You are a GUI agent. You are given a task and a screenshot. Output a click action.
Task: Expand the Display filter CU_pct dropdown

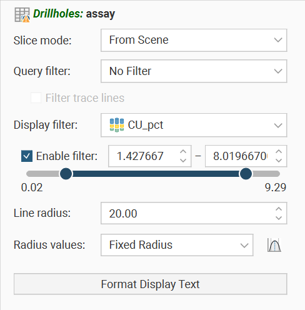(x=194, y=125)
